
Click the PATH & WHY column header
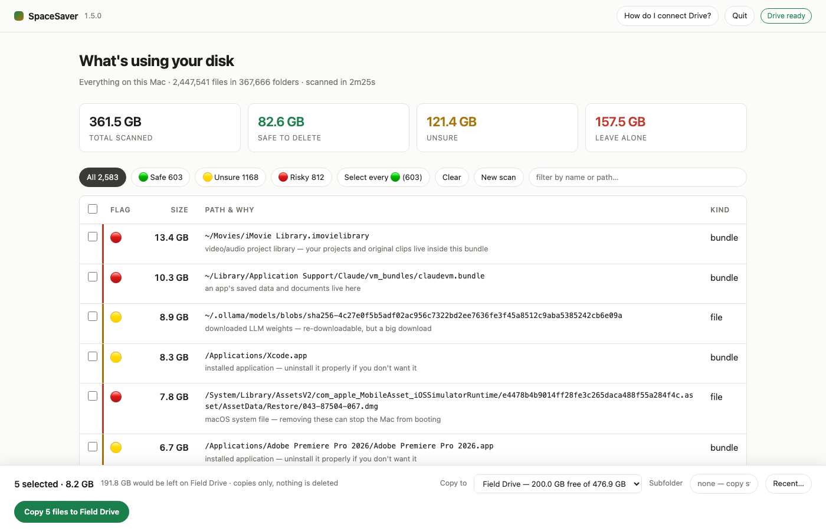coord(230,210)
